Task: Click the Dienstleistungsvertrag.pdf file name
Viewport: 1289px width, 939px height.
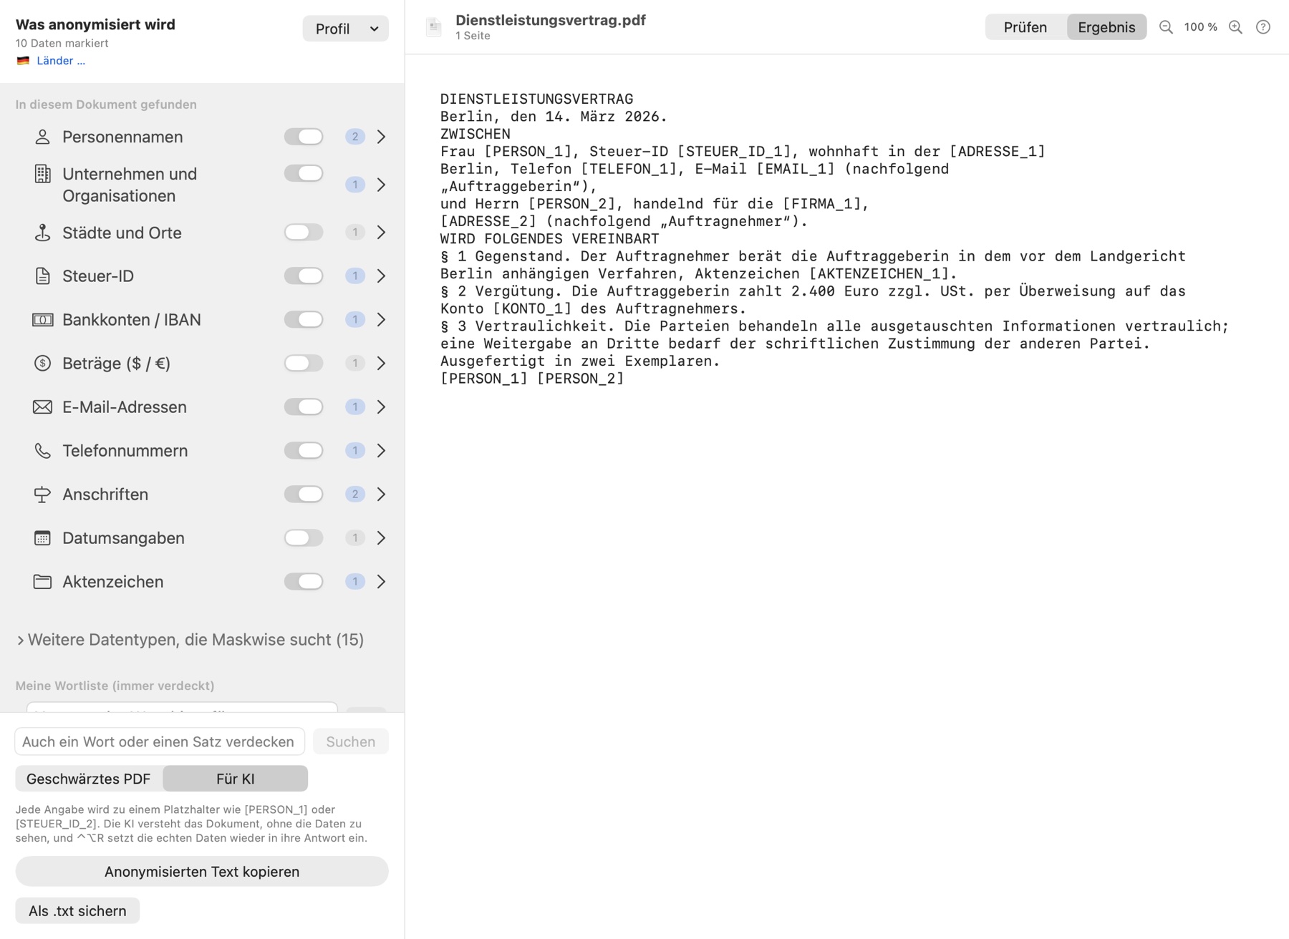Action: point(551,20)
